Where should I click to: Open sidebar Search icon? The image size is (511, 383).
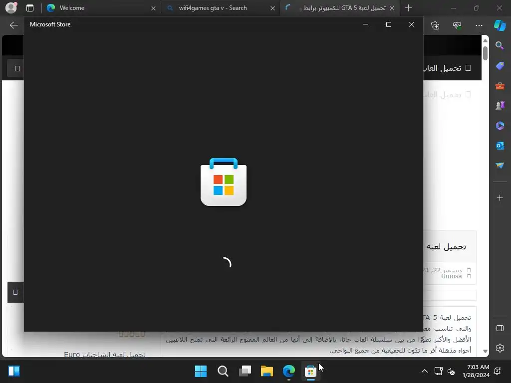tap(500, 45)
